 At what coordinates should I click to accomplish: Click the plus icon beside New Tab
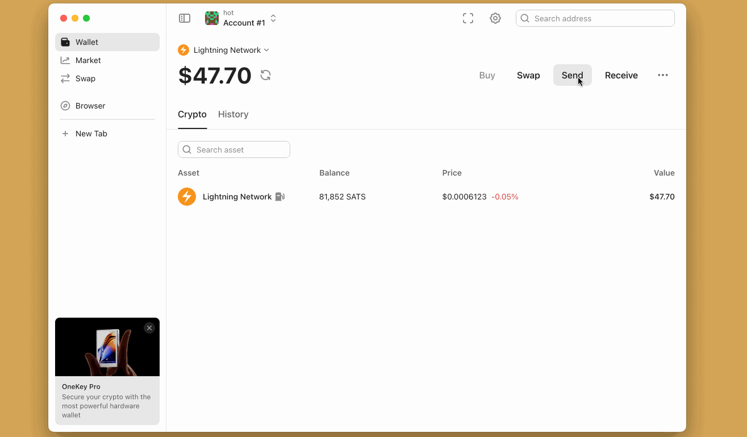(65, 134)
